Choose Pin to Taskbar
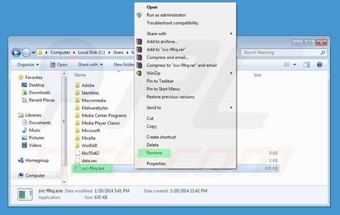The width and height of the screenshot is (340, 215). (x=160, y=81)
